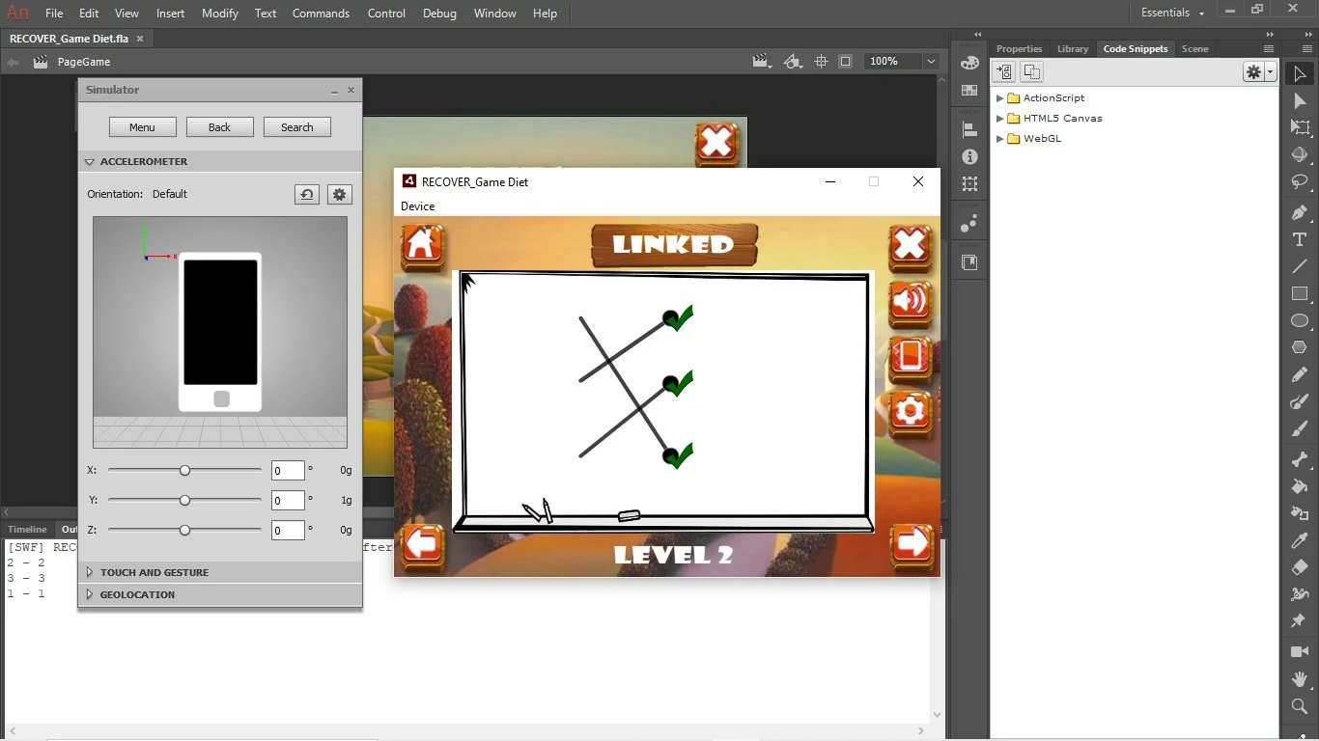Click the Center Stage icon
The width and height of the screenshot is (1319, 741).
821,61
